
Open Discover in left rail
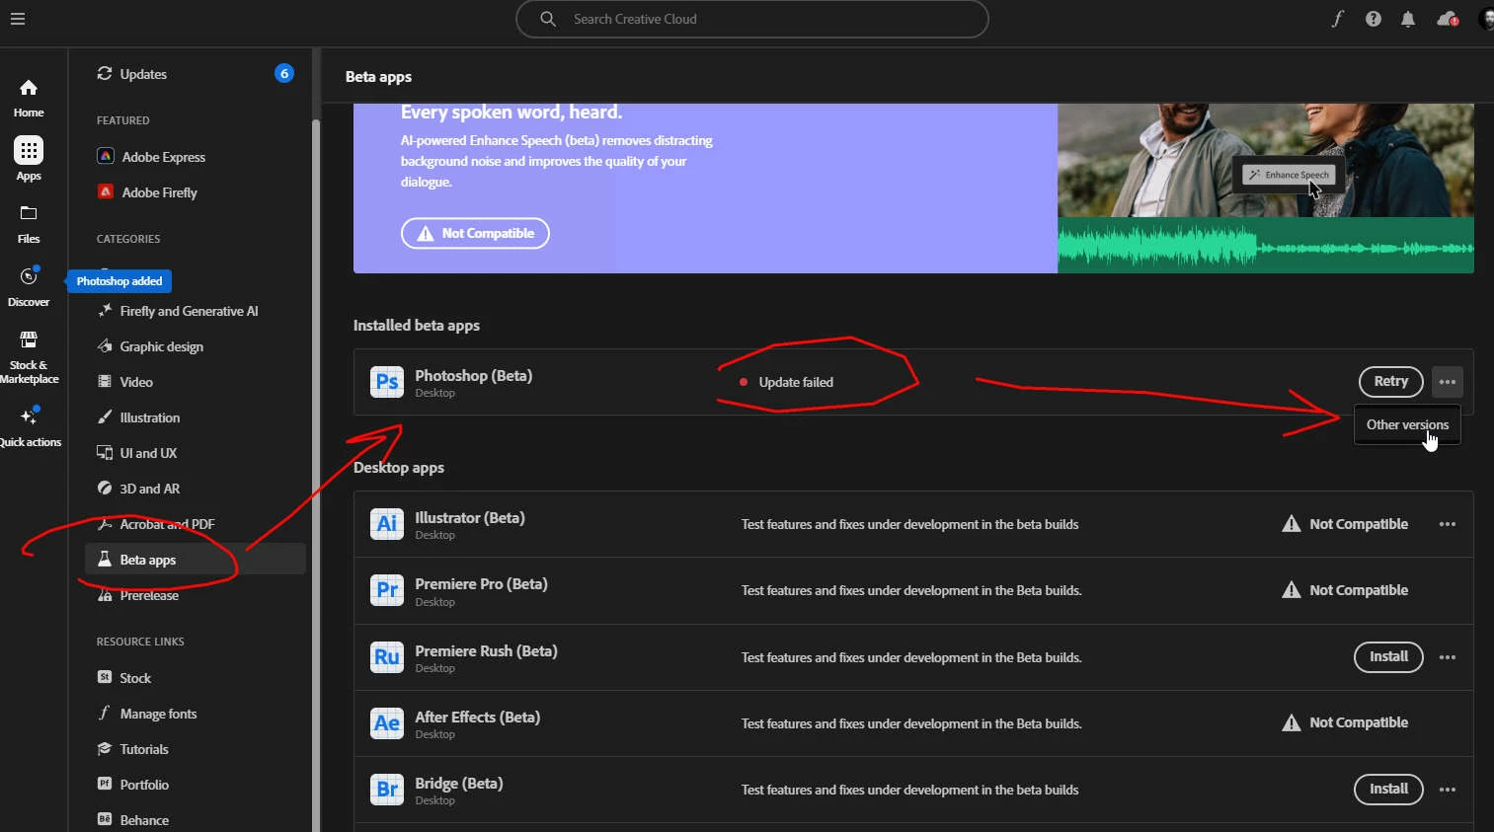click(x=29, y=286)
